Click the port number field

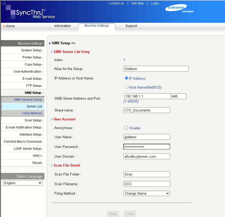(179, 96)
